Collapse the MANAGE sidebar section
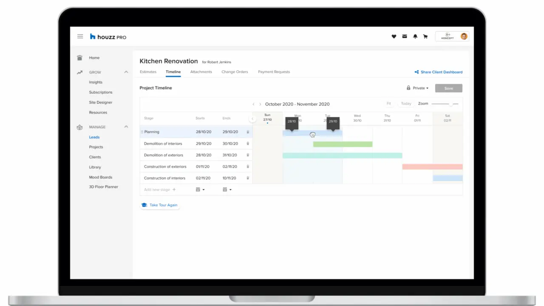The height and width of the screenshot is (306, 544). click(126, 127)
